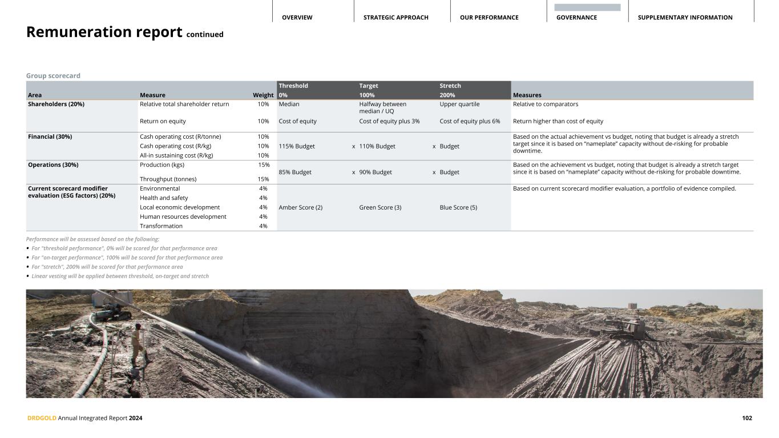This screenshot has width=779, height=438.
Task: Click the DRDGOLD Annual Integrated Report footer
Action: point(85,418)
